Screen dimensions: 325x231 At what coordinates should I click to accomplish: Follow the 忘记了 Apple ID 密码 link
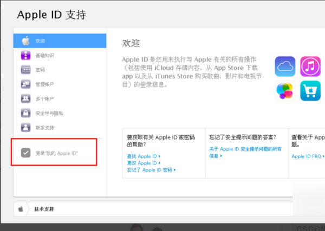[x=151, y=170]
